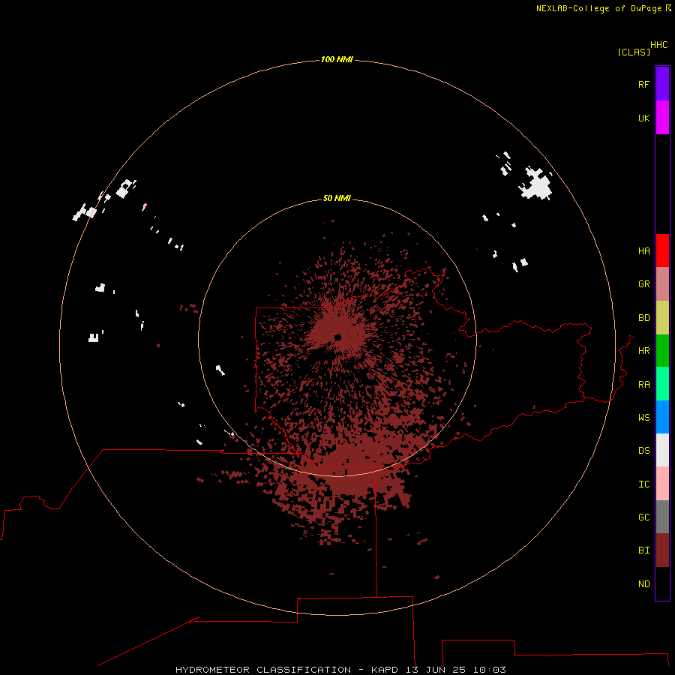This screenshot has width=675, height=675.
Task: Click the KAPD radar site identifier
Action: (x=385, y=670)
